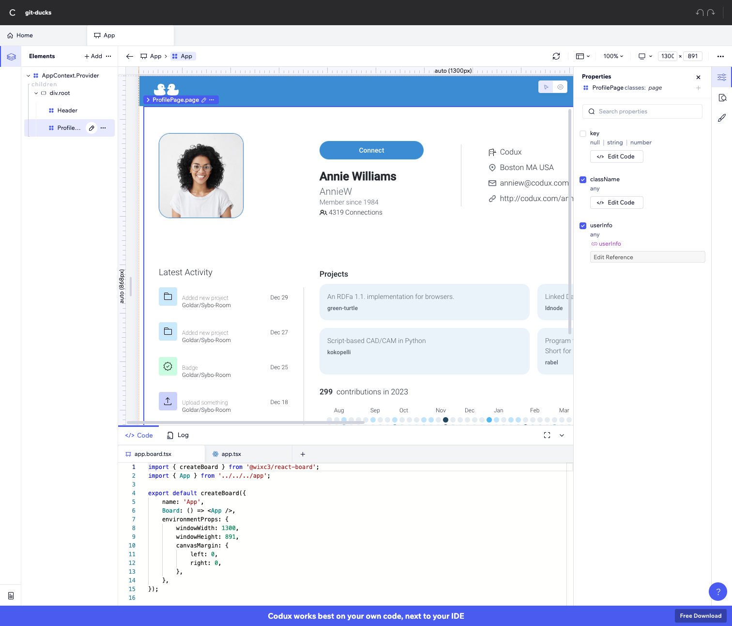Click the Search properties field

642,111
